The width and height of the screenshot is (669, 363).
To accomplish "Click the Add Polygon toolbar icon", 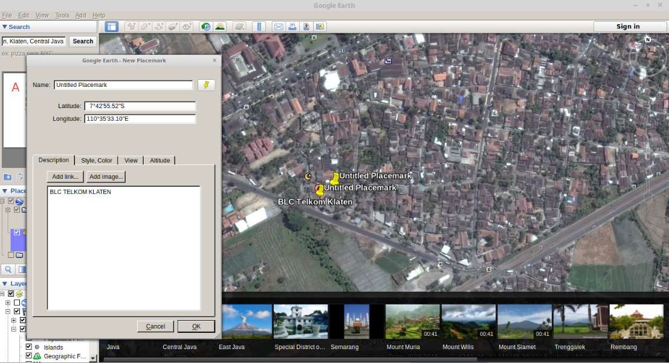I will [x=145, y=27].
